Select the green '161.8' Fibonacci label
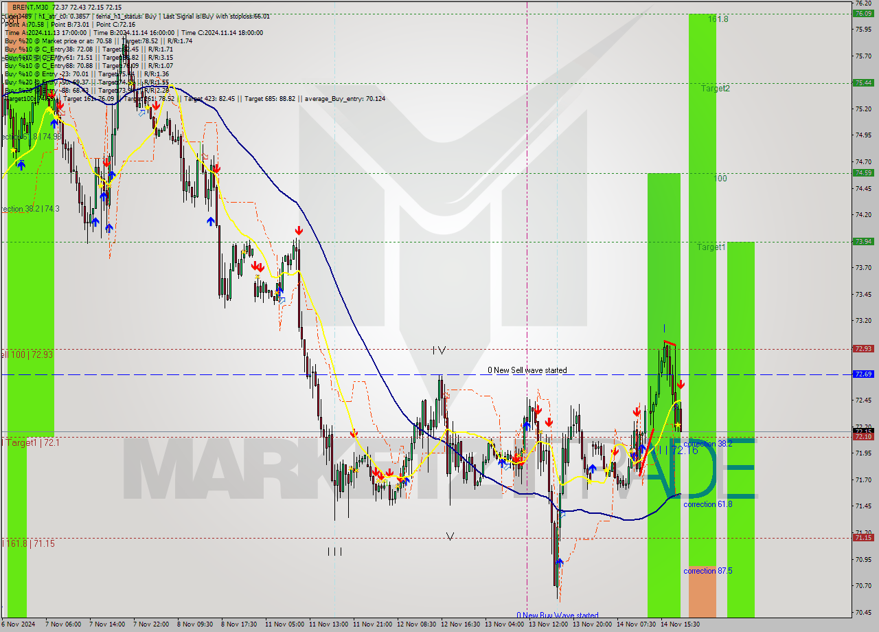879x632 pixels. (x=718, y=19)
